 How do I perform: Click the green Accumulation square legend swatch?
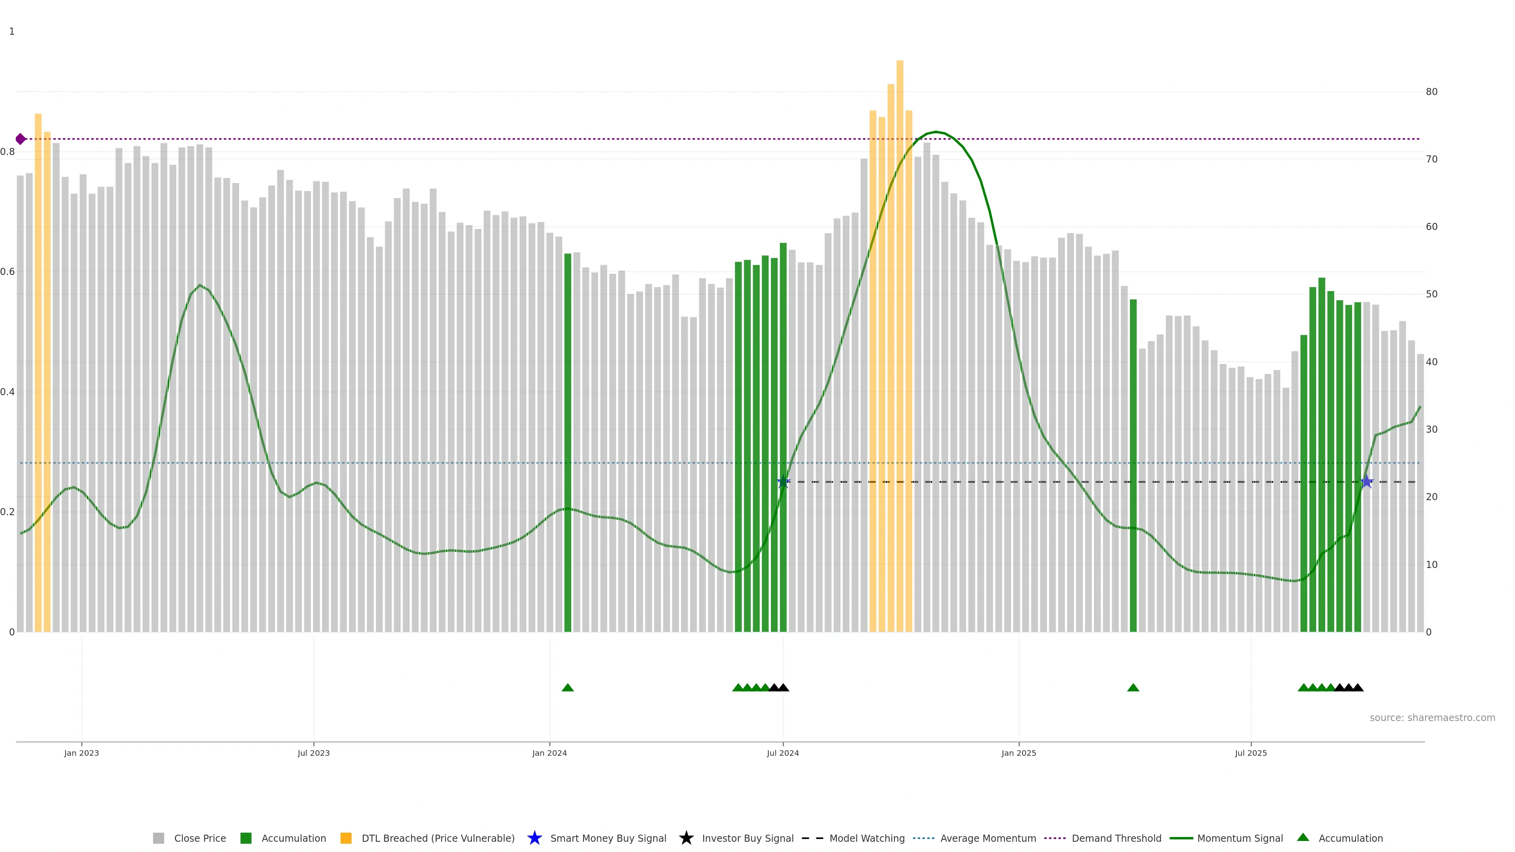tap(246, 839)
